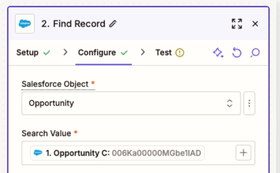280x173 pixels.
Task: Click the Salesforce app icon in the header
Action: click(25, 24)
